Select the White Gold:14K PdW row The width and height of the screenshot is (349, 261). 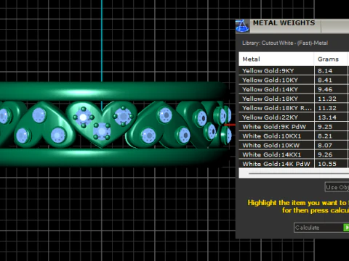pyautogui.click(x=294, y=164)
